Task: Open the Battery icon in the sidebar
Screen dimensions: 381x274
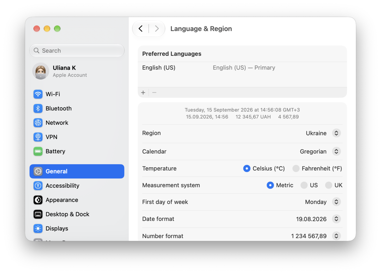Action: click(x=38, y=151)
